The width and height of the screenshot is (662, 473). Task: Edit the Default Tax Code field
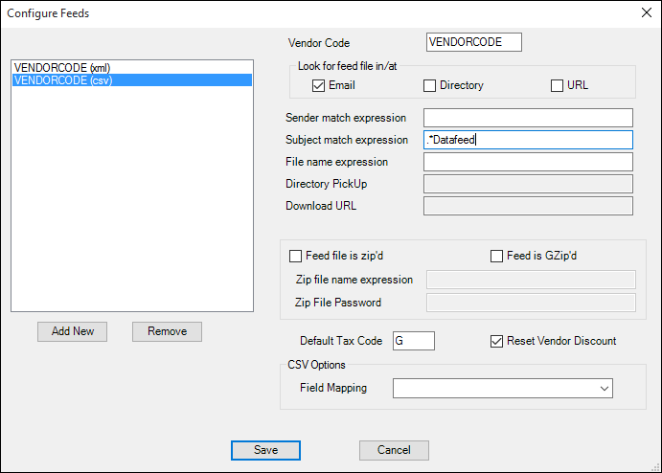[x=414, y=341]
